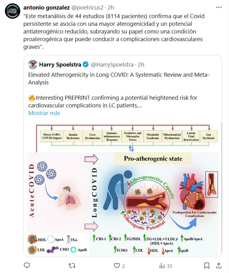Open antonio gonzalez profile name

click(x=46, y=7)
